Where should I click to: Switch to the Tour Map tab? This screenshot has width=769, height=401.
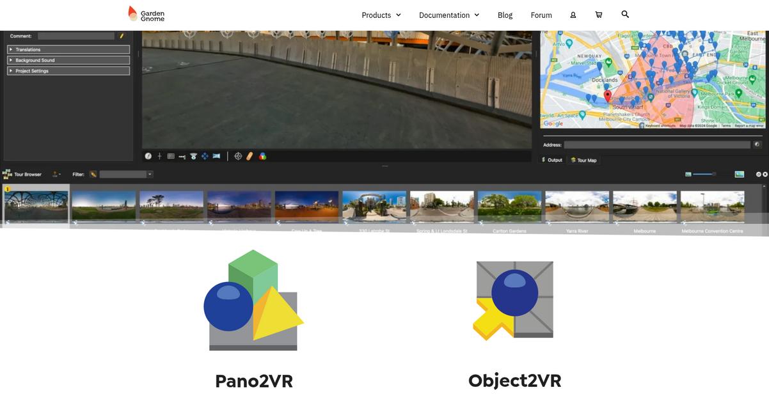(583, 160)
